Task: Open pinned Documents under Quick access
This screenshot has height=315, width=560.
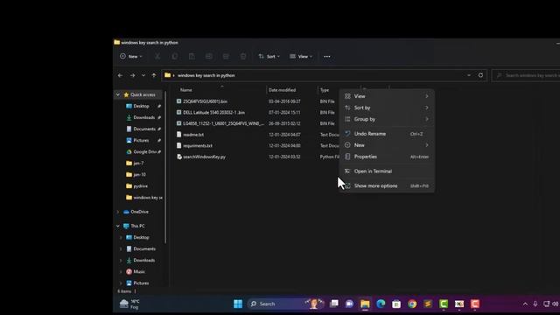Action: [x=144, y=129]
